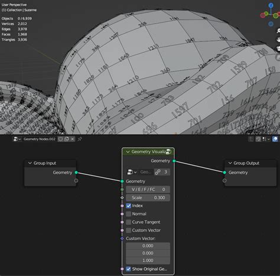Click Geometry Visualizer Geometry output socket
The width and height of the screenshot is (280, 276).
pyautogui.click(x=174, y=161)
